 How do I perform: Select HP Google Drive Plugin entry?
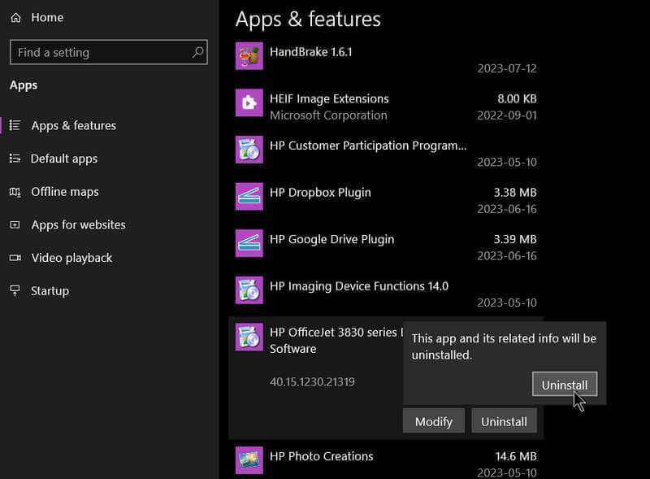386,247
